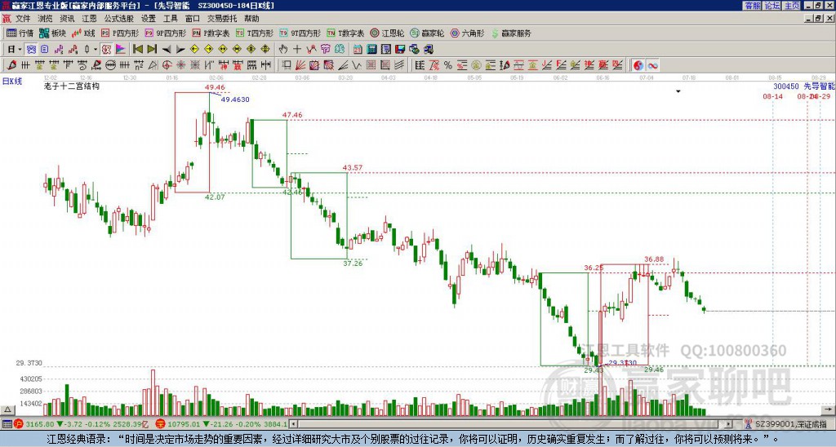836x447 pixels.
Task: Click the 37.26 low price label
Action: tap(353, 263)
